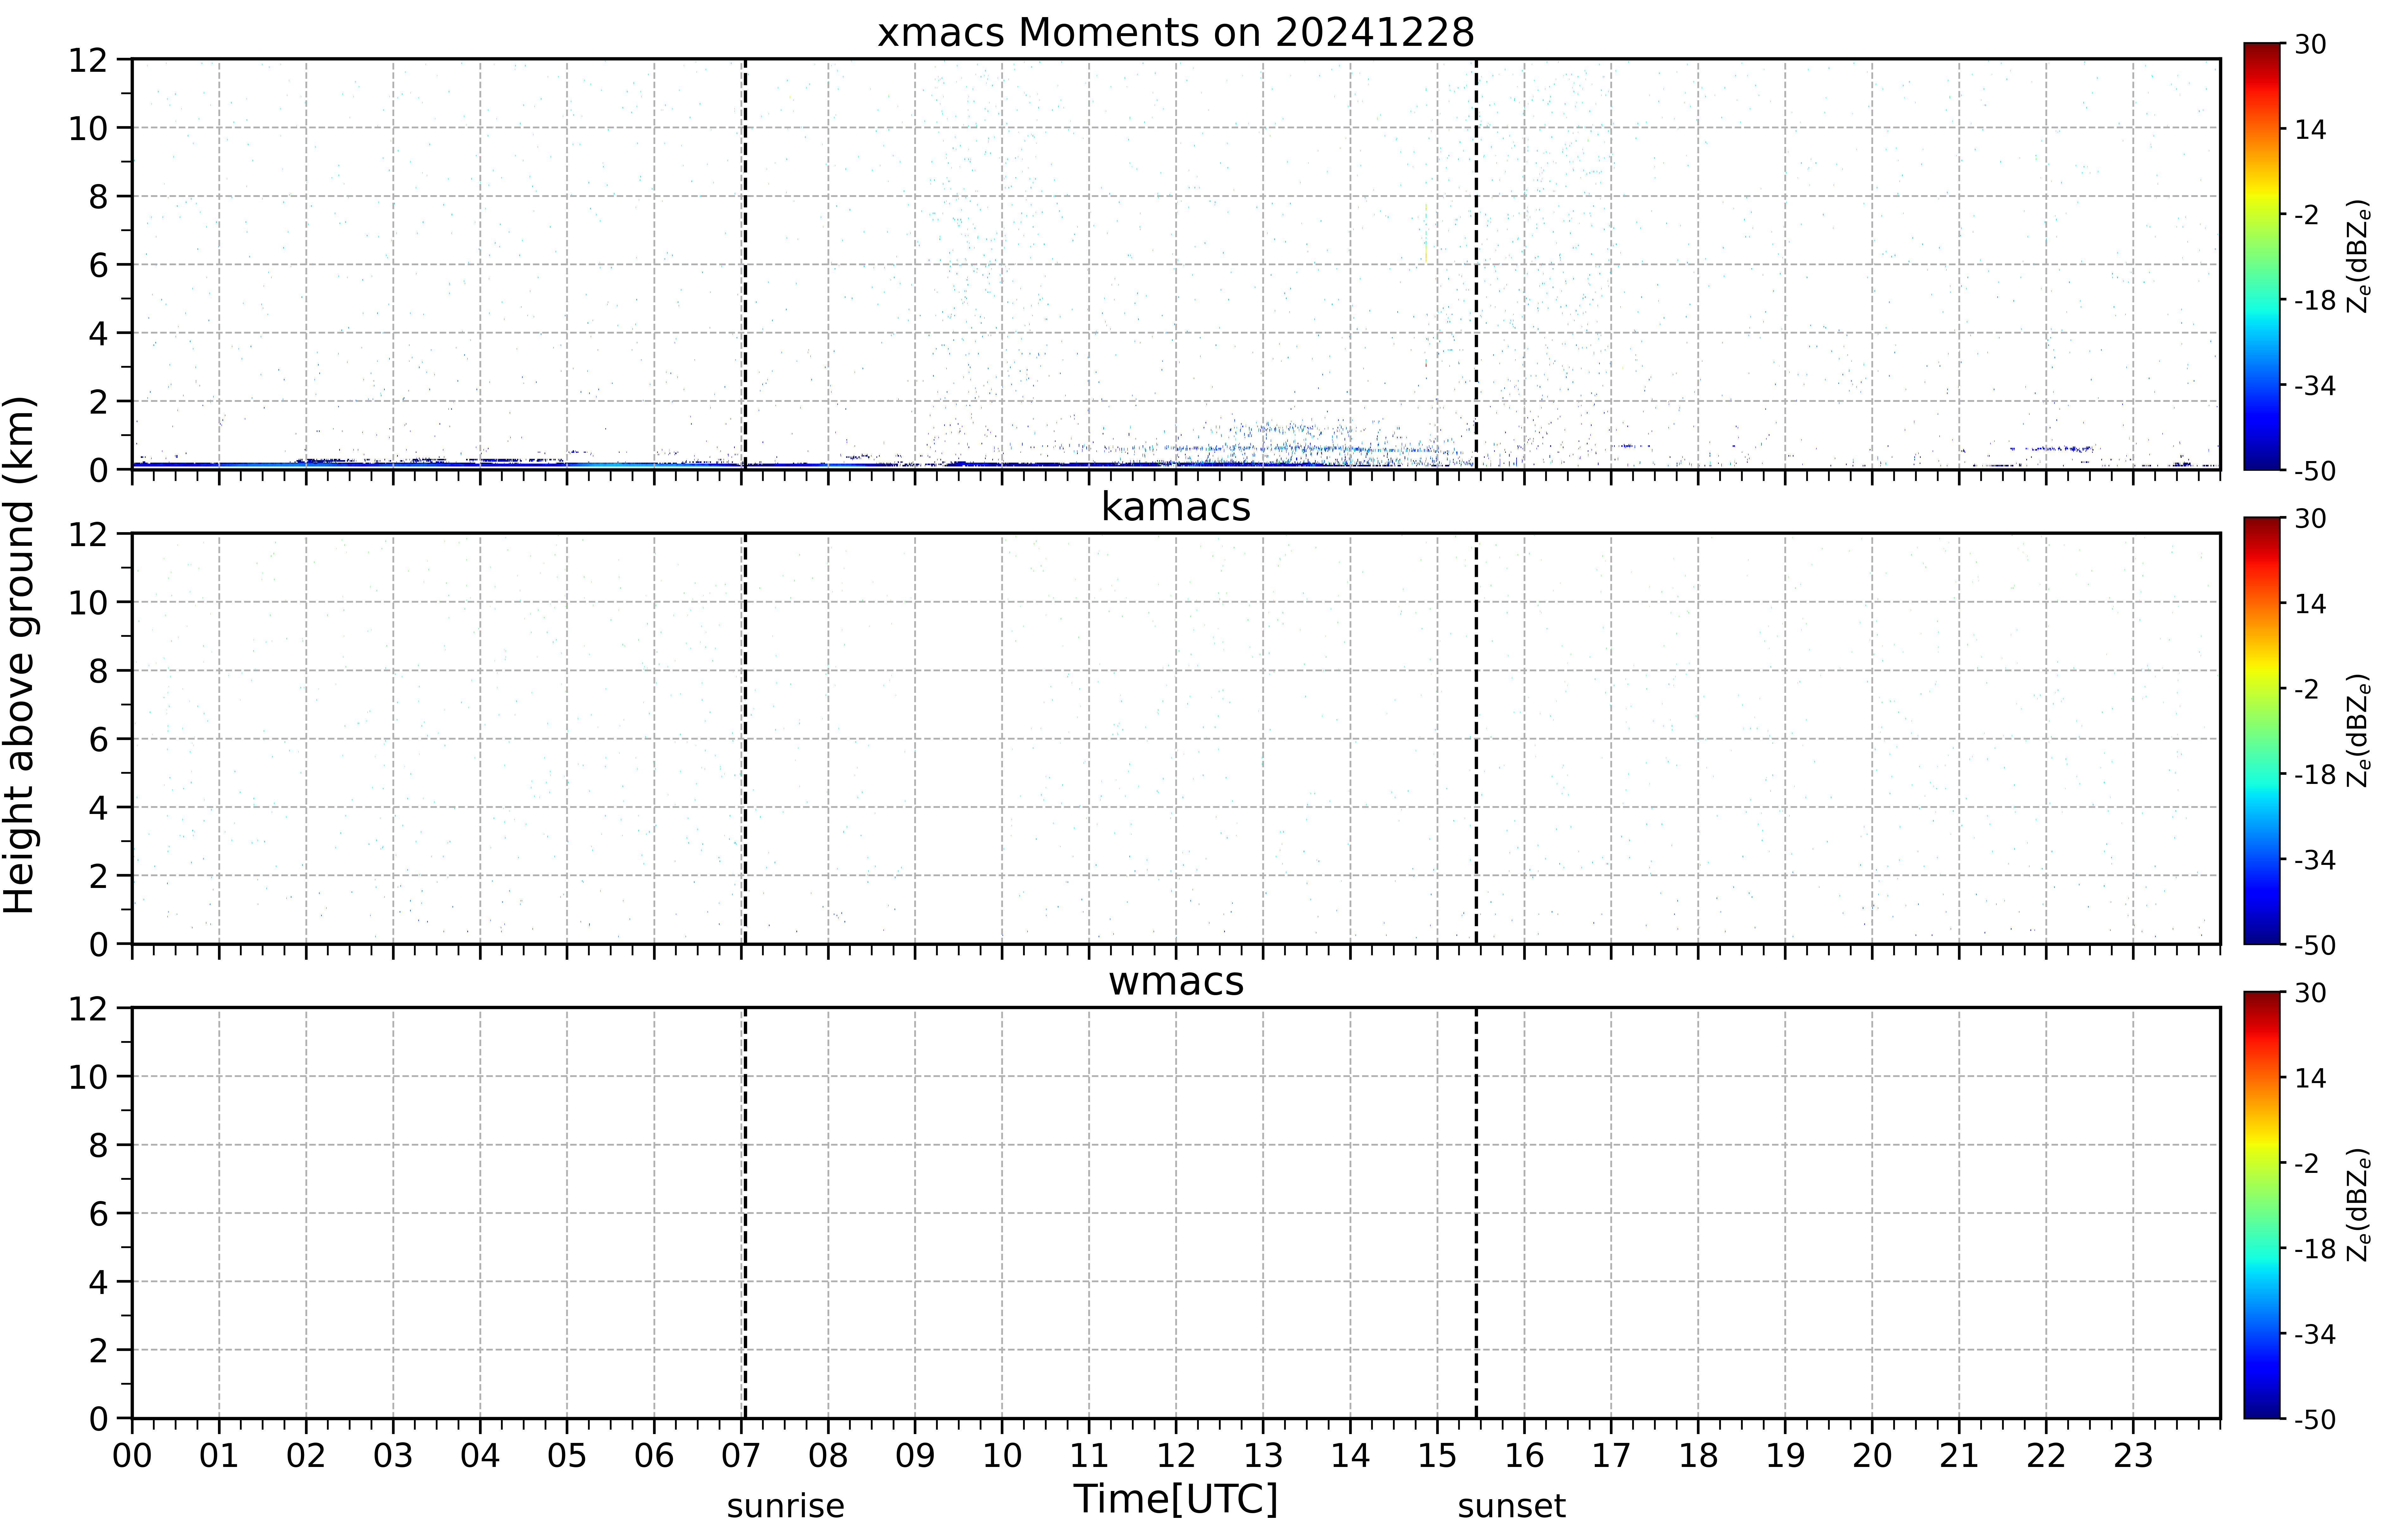Click the time tick label "09"

[915, 1456]
